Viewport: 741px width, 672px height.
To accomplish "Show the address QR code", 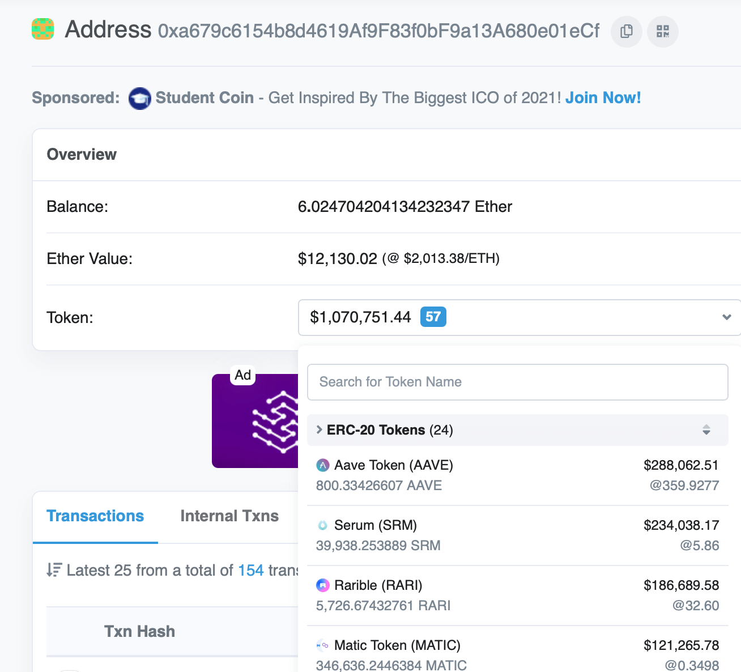I will click(x=663, y=31).
